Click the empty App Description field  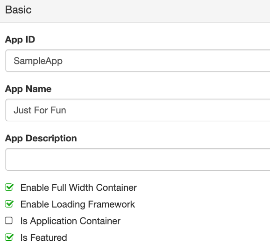pyautogui.click(x=138, y=160)
